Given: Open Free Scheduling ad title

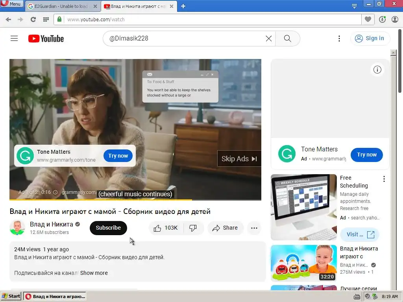Looking at the screenshot, I should pyautogui.click(x=354, y=182).
